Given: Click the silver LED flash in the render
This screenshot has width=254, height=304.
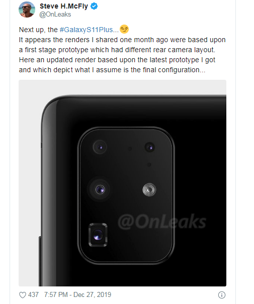Looking at the screenshot, I should click(x=149, y=190).
